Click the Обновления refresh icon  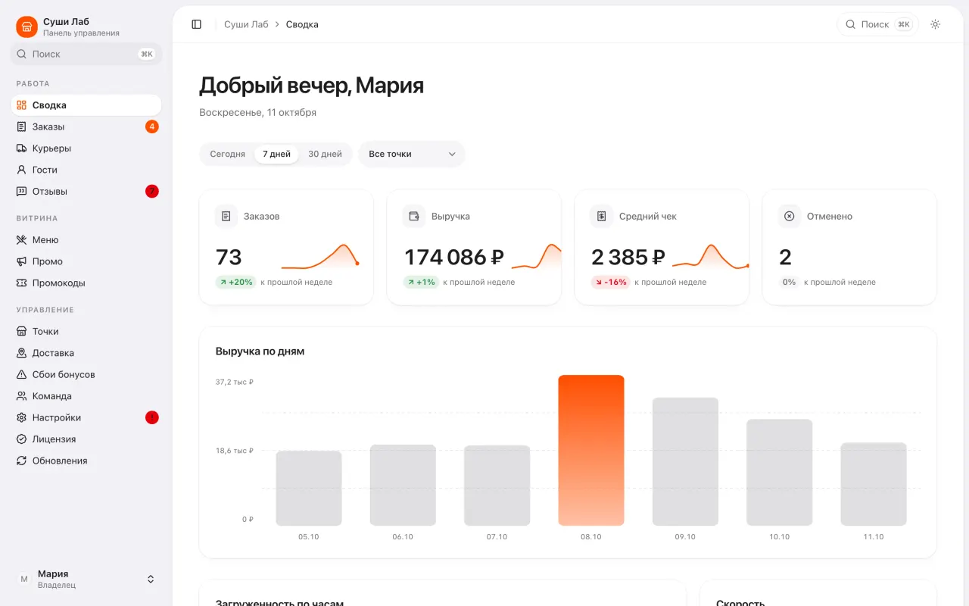22,461
